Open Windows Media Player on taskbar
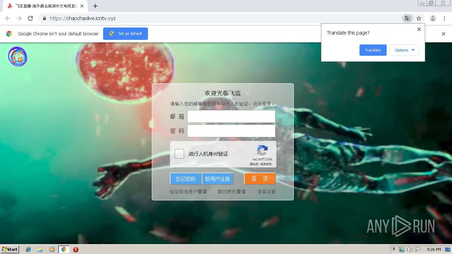 click(52, 249)
